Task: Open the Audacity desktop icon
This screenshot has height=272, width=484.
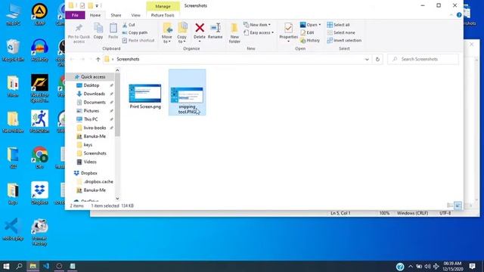Action: point(39,51)
